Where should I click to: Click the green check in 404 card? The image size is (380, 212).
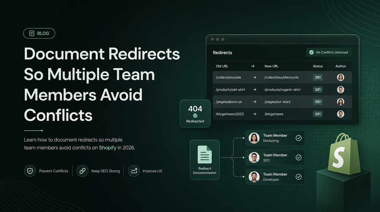[195, 116]
